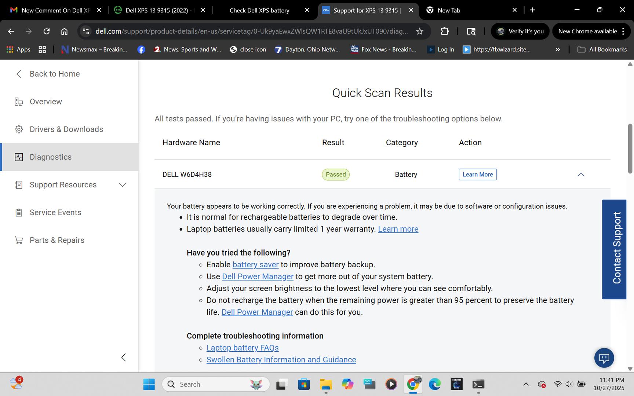Open Overview in the sidebar
The image size is (634, 396).
[x=45, y=102]
